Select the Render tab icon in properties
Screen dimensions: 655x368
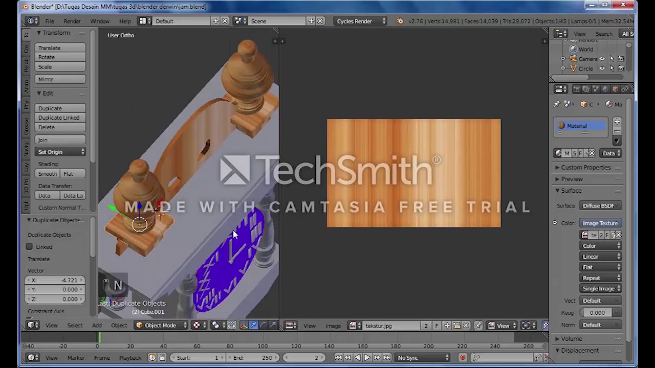[x=577, y=89]
